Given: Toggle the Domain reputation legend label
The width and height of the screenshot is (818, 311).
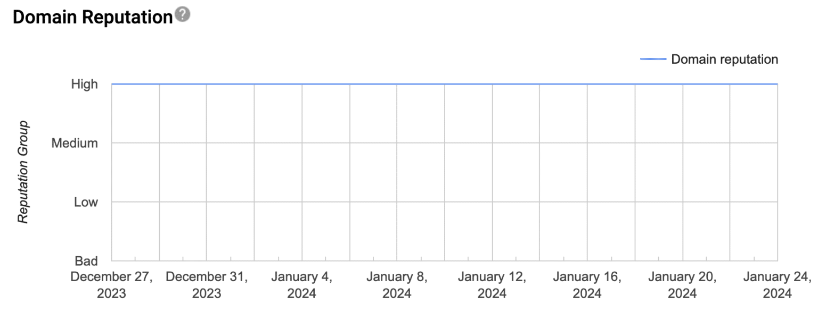Looking at the screenshot, I should tap(724, 60).
